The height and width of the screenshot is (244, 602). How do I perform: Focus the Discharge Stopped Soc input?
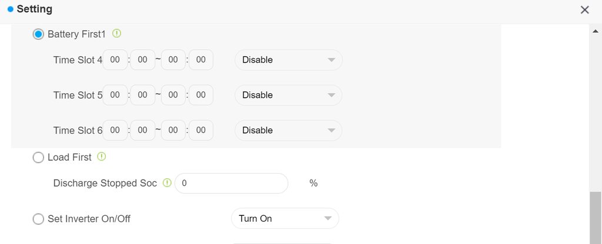click(x=231, y=183)
